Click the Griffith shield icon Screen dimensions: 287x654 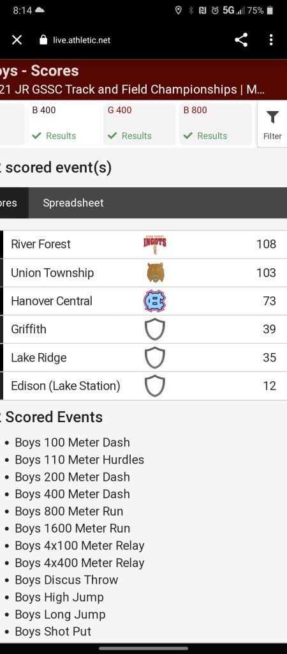[x=155, y=330]
